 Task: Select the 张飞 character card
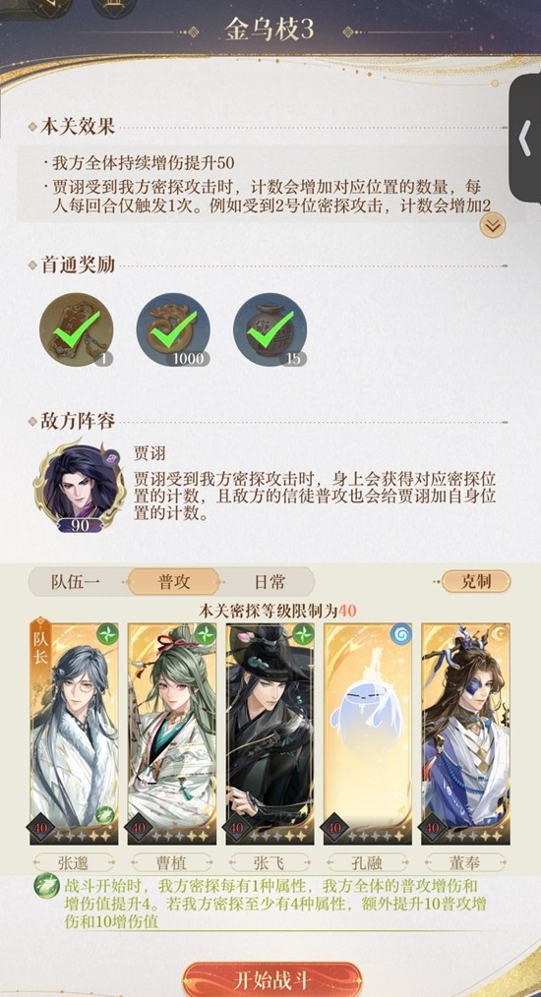(270, 733)
